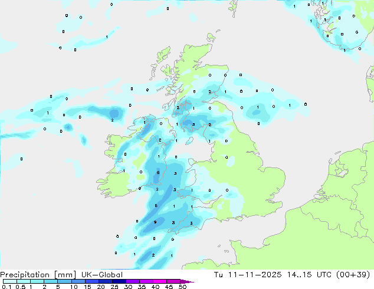Viewport: 374px width, 289px height.
Task: Click the 35–40 mm legend swatch
Action: 146,281
